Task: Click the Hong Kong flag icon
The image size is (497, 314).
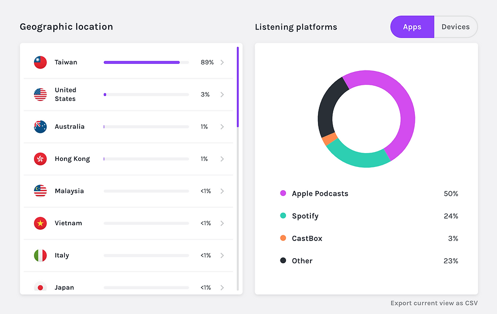Action: click(40, 159)
